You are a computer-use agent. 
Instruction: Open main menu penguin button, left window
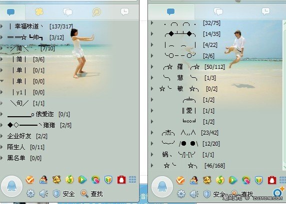tap(12, 187)
